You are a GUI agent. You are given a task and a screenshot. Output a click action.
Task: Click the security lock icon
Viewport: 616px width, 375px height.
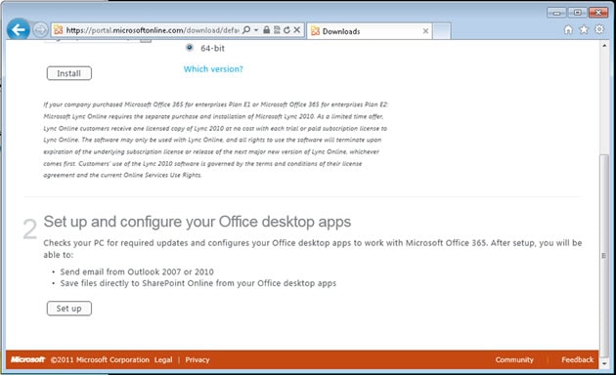point(267,30)
